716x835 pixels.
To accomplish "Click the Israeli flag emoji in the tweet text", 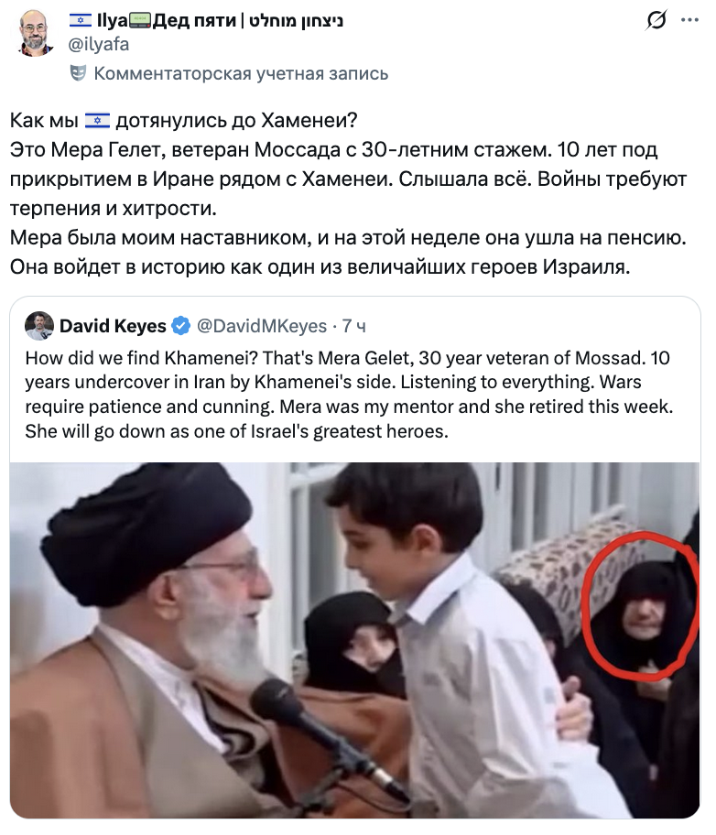I will [97, 121].
